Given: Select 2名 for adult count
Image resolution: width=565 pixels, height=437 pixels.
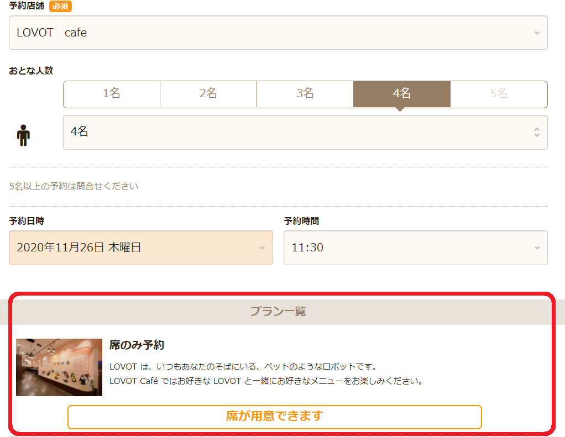Looking at the screenshot, I should (x=208, y=94).
